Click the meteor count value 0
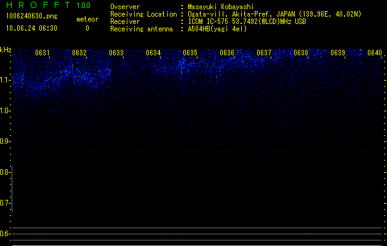Screen dimensions: 387x246 pyautogui.click(x=87, y=28)
